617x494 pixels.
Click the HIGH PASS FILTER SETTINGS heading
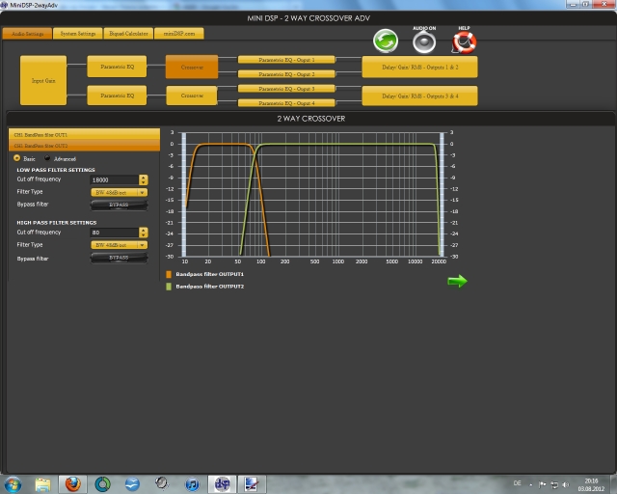click(x=57, y=223)
